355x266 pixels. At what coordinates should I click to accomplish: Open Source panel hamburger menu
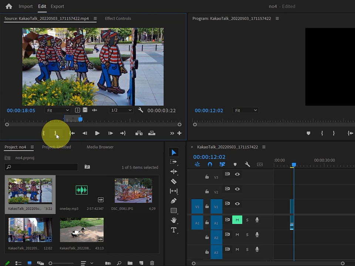click(95, 18)
